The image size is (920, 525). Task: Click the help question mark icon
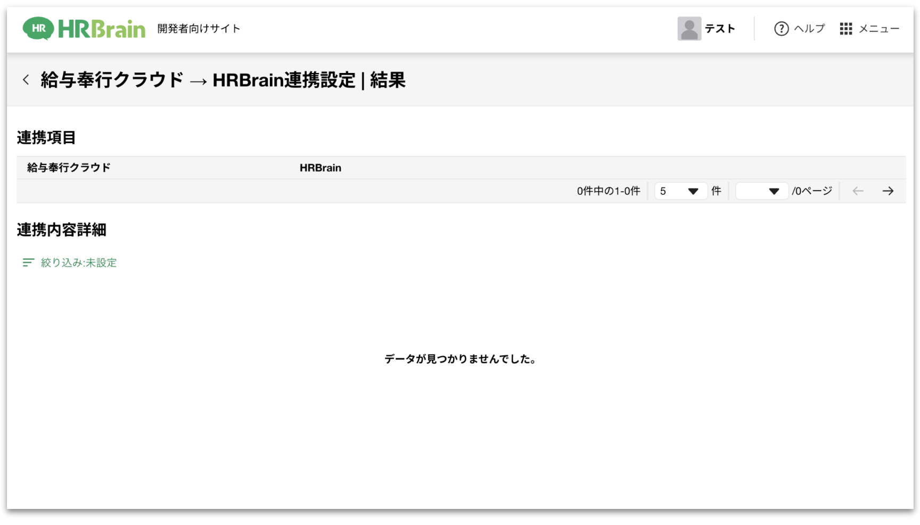781,29
